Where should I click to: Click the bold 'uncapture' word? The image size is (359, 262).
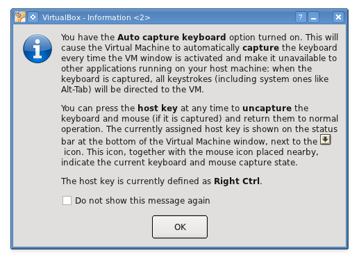tap(267, 108)
